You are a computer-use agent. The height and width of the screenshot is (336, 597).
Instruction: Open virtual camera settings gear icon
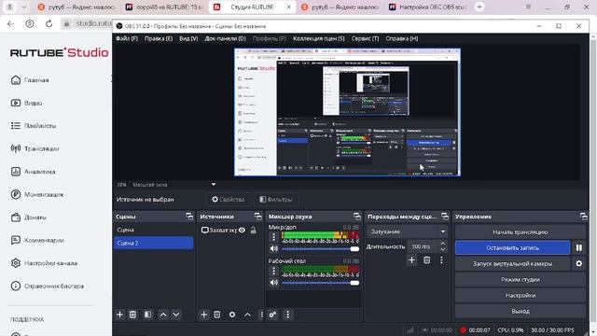[x=578, y=263]
